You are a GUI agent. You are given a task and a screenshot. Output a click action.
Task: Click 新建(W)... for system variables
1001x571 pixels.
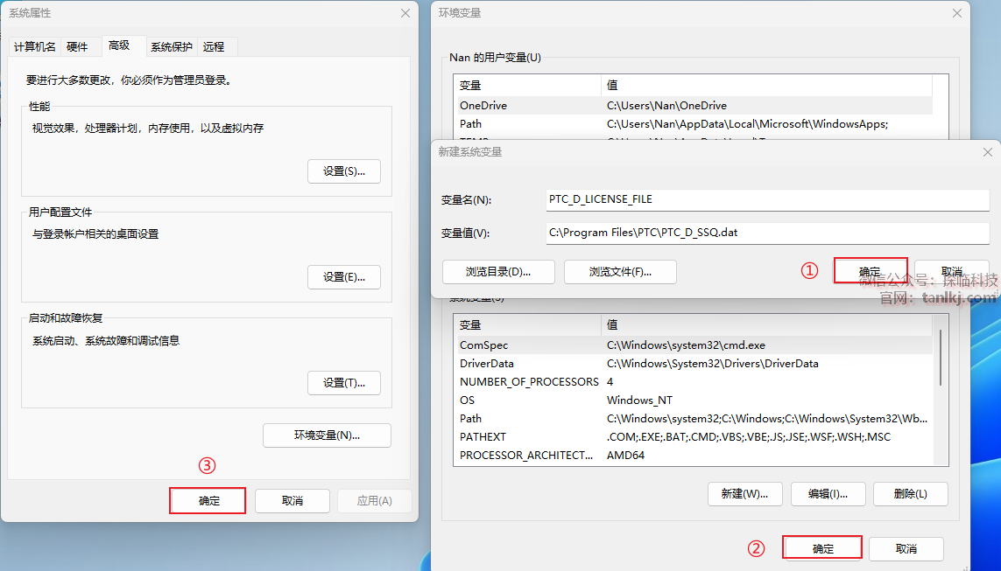pyautogui.click(x=745, y=494)
